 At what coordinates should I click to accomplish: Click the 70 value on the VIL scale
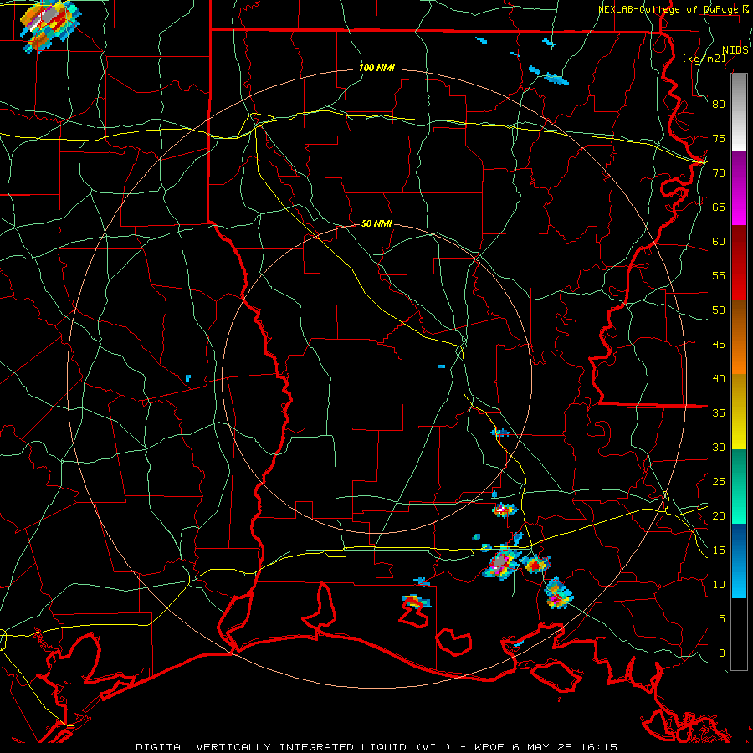[719, 173]
